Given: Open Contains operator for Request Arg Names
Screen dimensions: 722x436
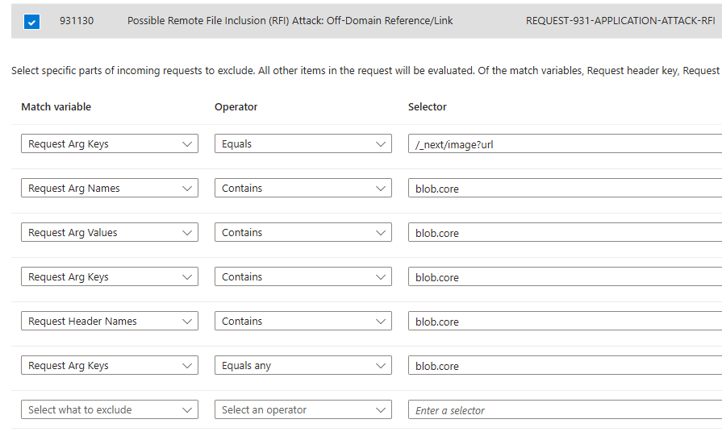Looking at the screenshot, I should click(303, 188).
